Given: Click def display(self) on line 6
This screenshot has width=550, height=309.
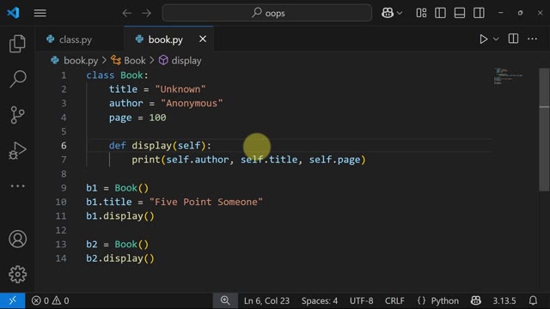Looking at the screenshot, I should pos(160,145).
